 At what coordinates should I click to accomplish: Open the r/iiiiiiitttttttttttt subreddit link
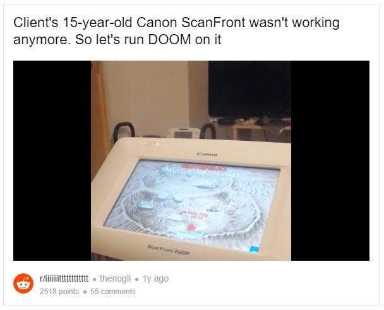coord(64,278)
